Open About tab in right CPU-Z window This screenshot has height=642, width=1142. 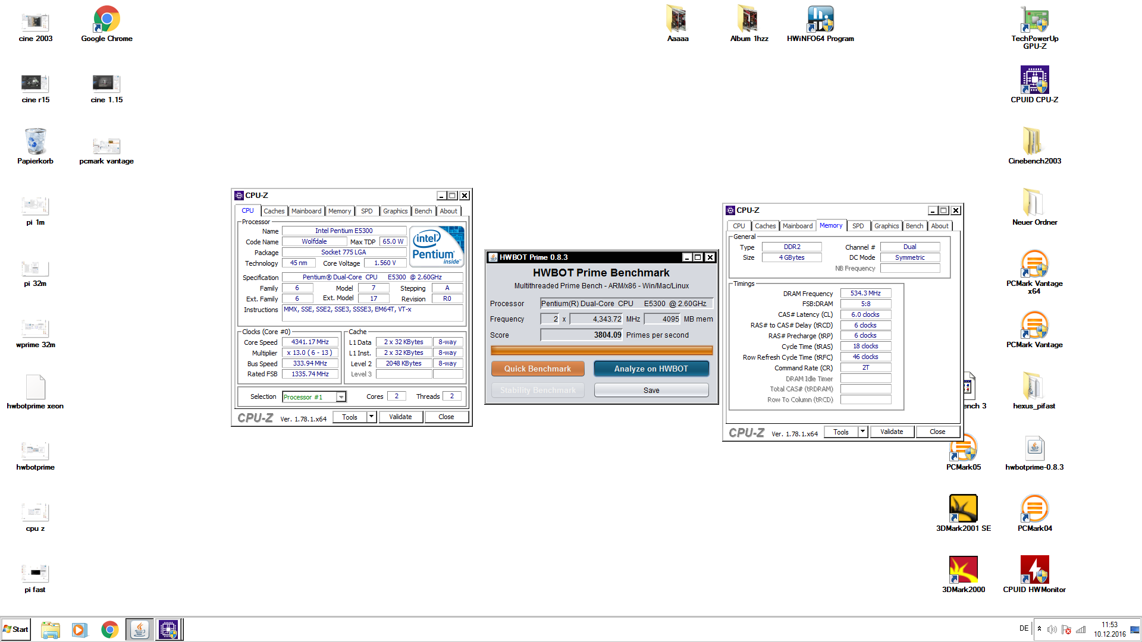(940, 226)
